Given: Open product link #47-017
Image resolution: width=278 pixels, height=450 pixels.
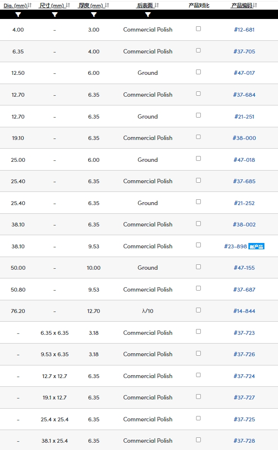Looking at the screenshot, I should coord(244,73).
